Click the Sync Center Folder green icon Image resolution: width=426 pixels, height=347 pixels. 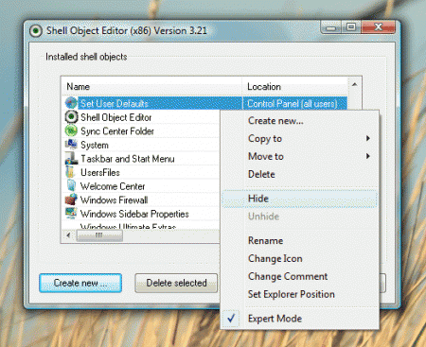(71, 130)
